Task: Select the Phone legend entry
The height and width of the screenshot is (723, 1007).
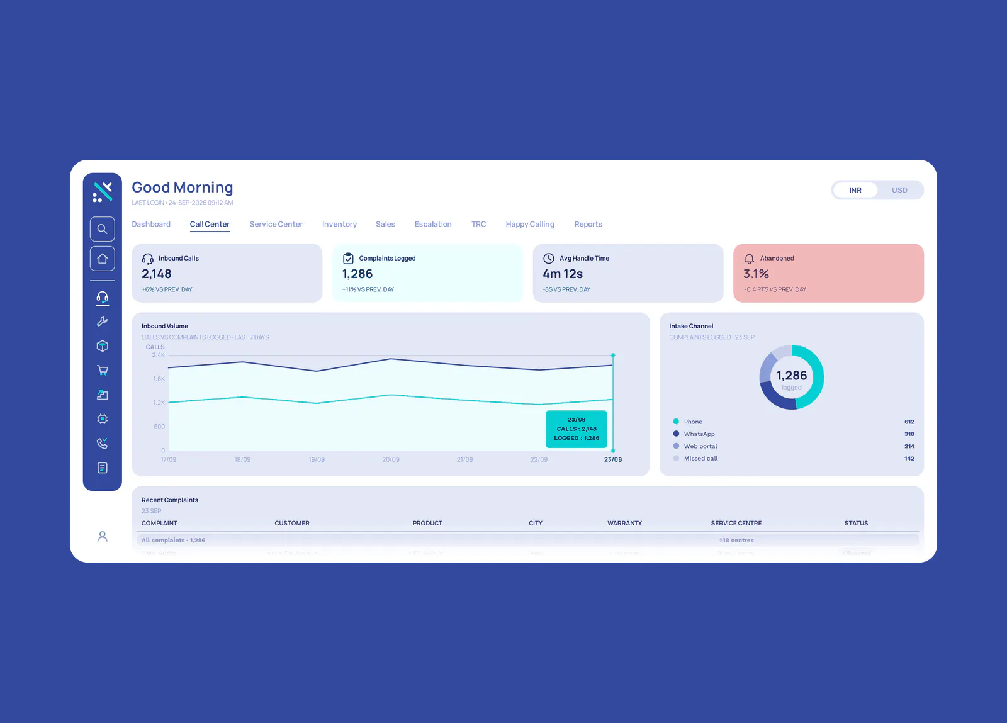Action: point(793,422)
